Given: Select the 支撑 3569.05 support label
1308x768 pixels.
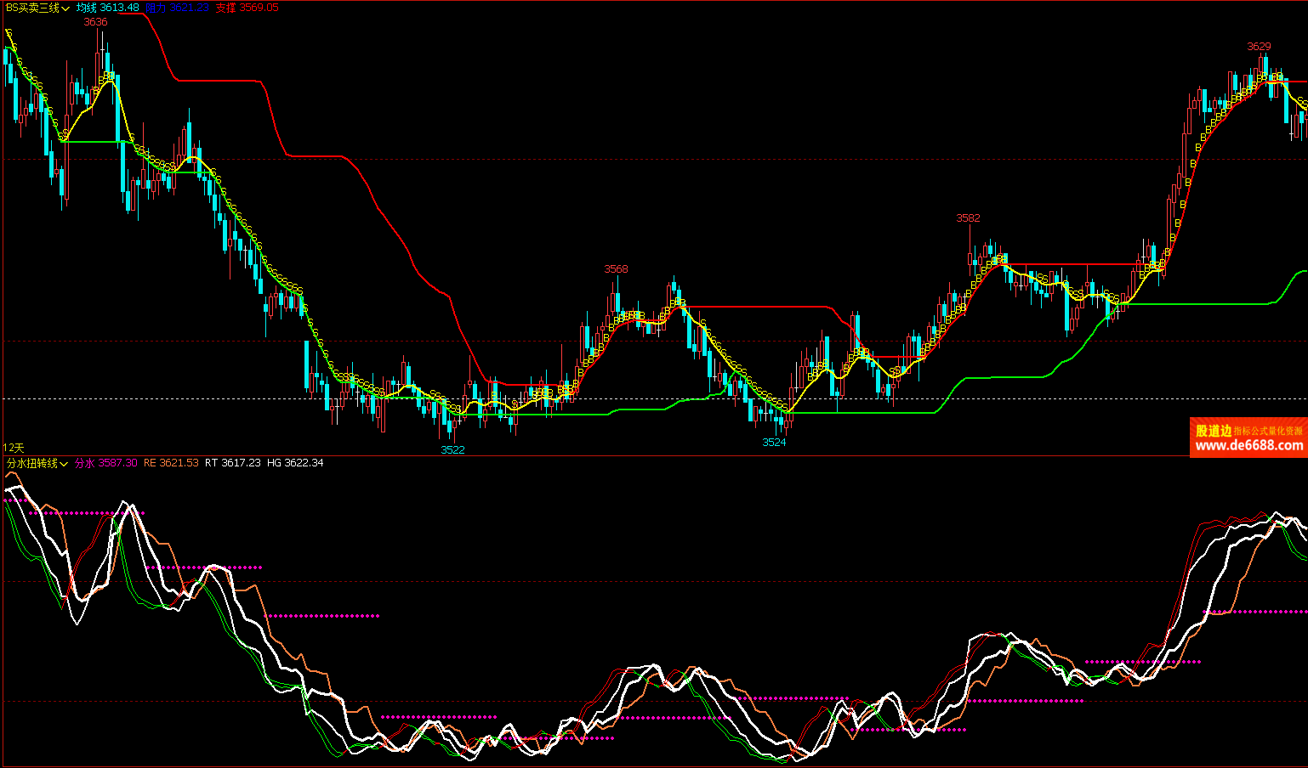Looking at the screenshot, I should [x=247, y=8].
